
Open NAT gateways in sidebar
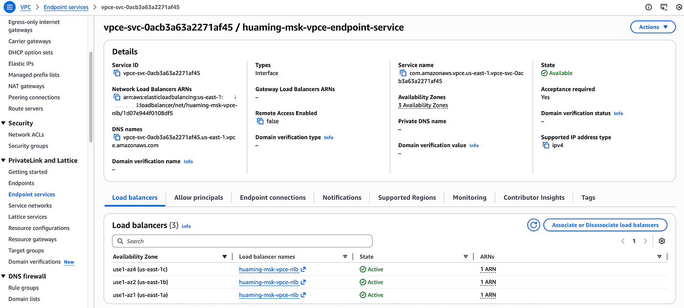(x=26, y=86)
